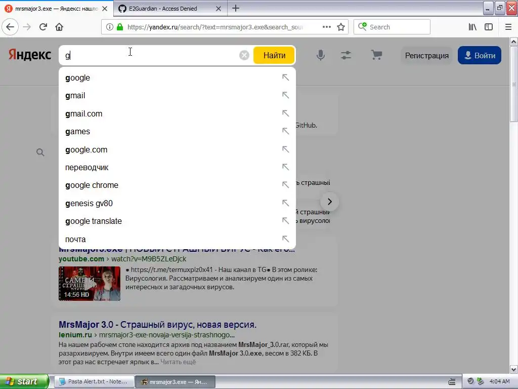Image resolution: width=518 pixels, height=389 pixels.
Task: Click the green secure connection padlock
Action: point(120,27)
